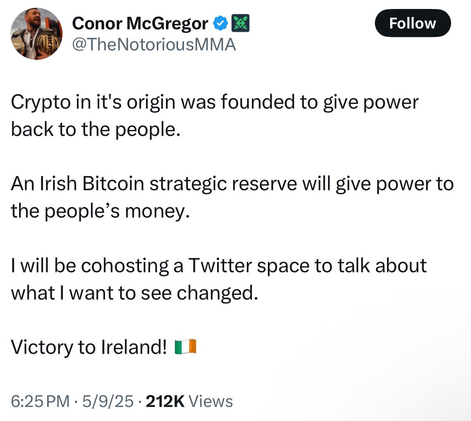The height and width of the screenshot is (421, 471).
Task: Click the Irish flag emoji
Action: tap(185, 347)
